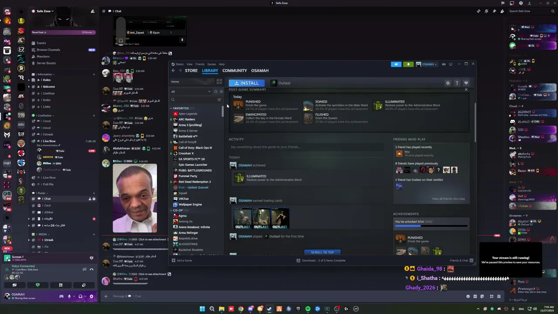Open Spotify from Windows taskbar
The height and width of the screenshot is (314, 558).
308,309
